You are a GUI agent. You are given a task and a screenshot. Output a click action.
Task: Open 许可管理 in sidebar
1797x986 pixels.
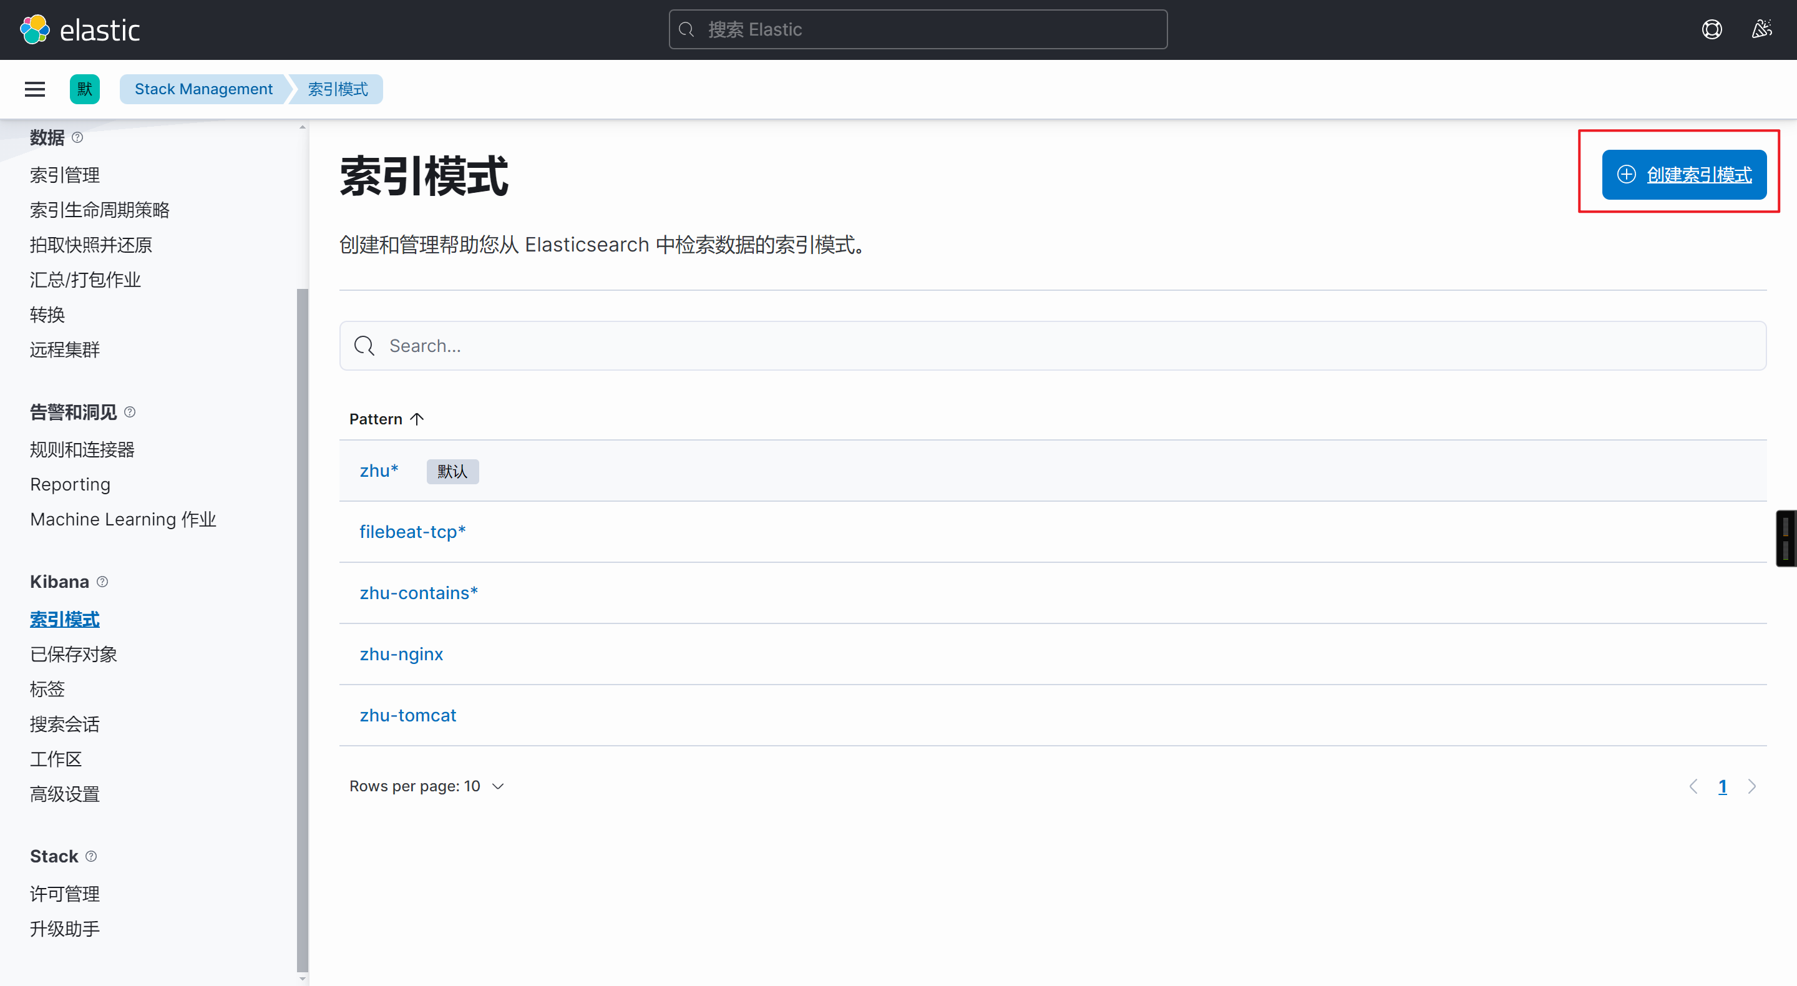[x=65, y=893]
